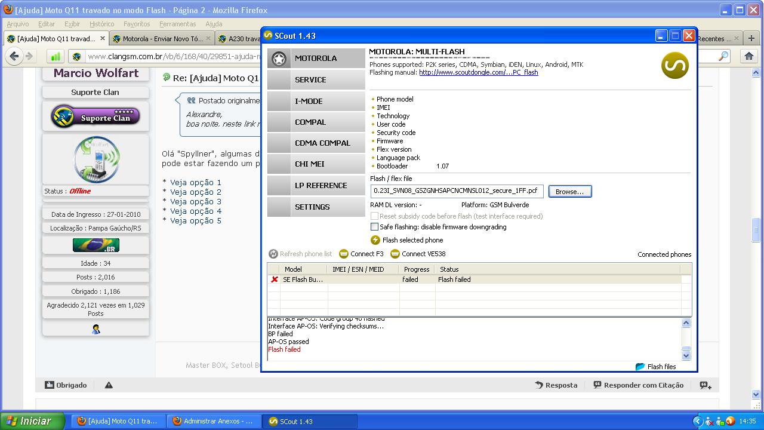Expand hidden system tray icons
The image size is (764, 430).
pyautogui.click(x=697, y=421)
